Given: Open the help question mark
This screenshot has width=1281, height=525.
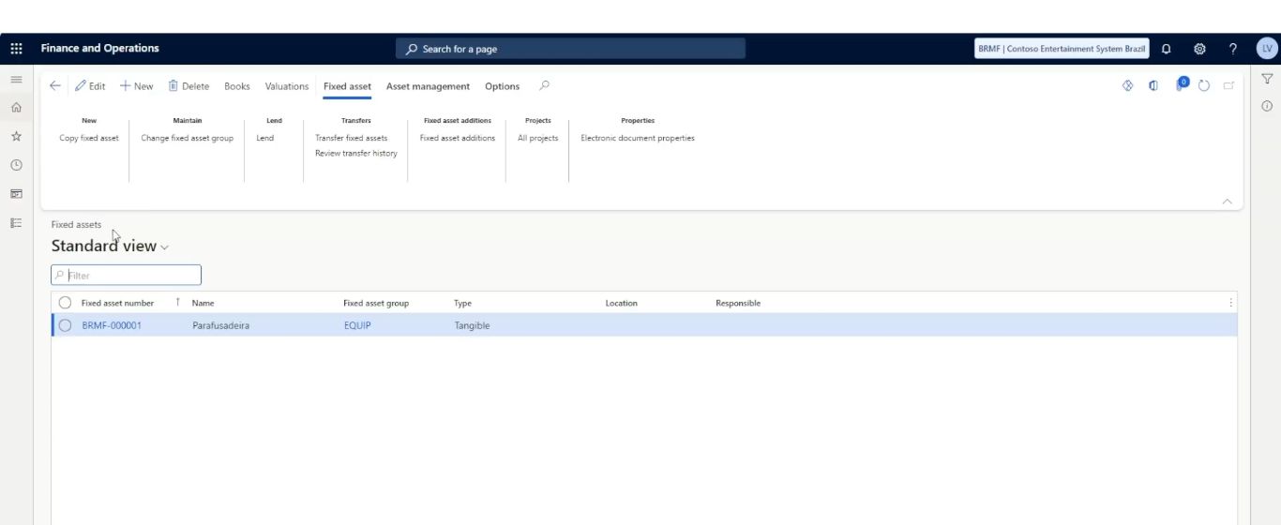Looking at the screenshot, I should [1233, 49].
